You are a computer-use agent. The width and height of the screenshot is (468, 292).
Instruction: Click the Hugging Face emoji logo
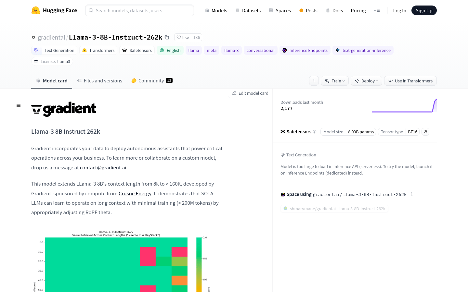36,10
